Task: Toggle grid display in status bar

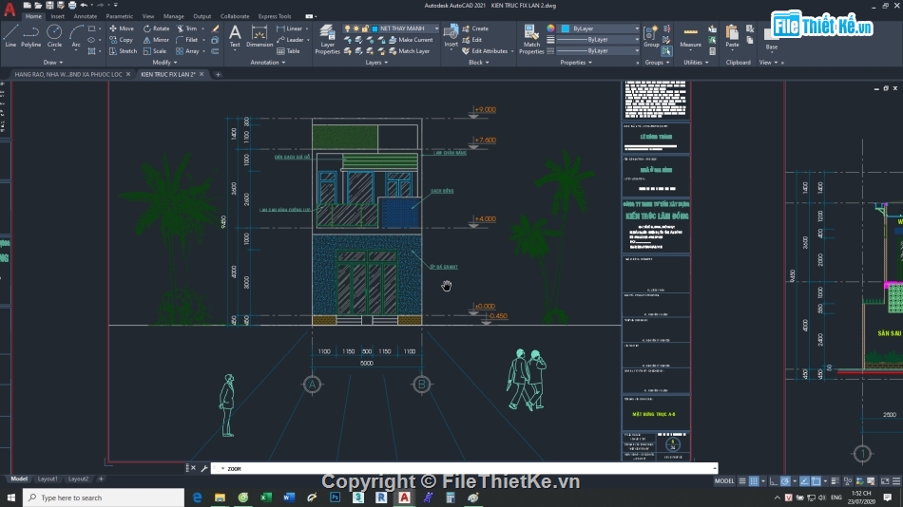Action: pyautogui.click(x=742, y=481)
